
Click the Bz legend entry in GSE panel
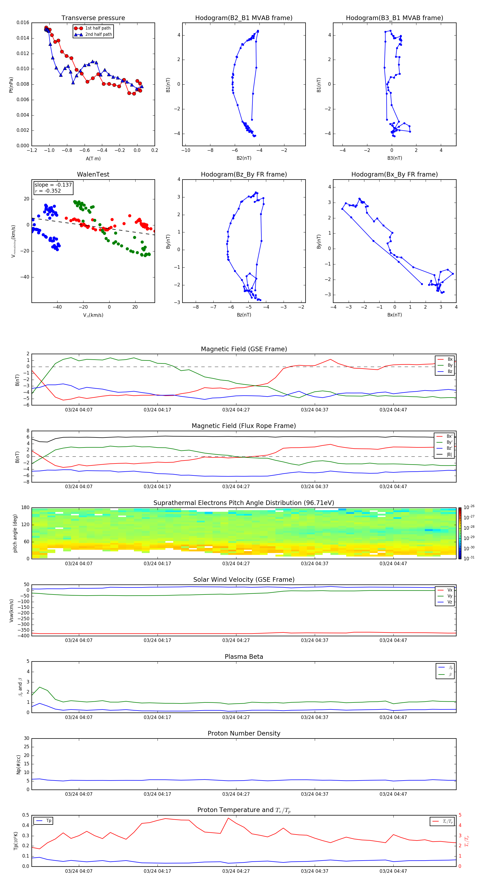tap(445, 371)
